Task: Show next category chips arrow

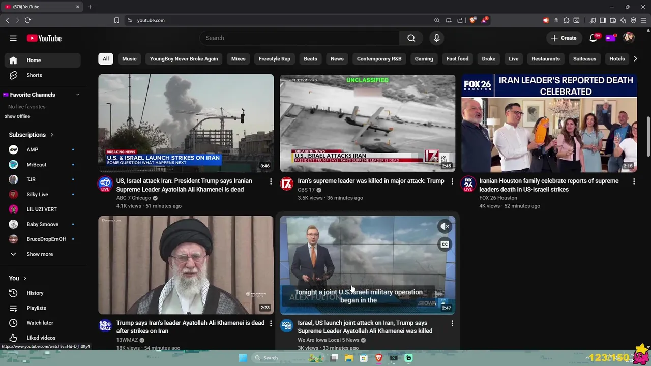Action: click(x=635, y=59)
